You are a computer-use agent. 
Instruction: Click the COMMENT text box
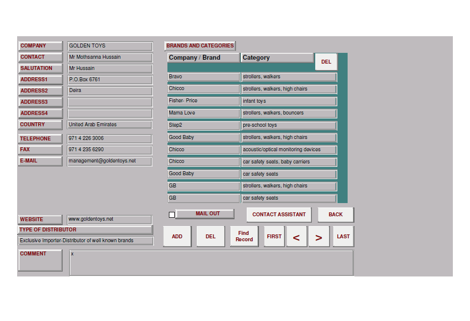point(211,263)
